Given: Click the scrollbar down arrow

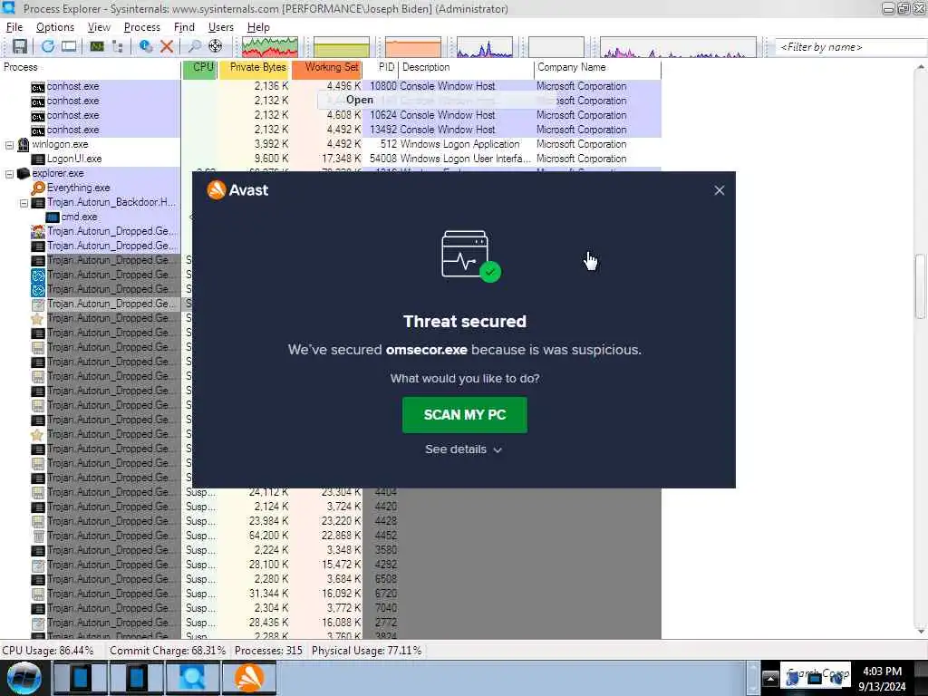Looking at the screenshot, I should 921,632.
